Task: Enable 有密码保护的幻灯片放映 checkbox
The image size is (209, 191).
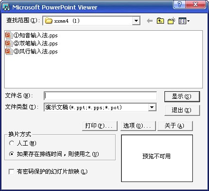Action: tap(11, 172)
